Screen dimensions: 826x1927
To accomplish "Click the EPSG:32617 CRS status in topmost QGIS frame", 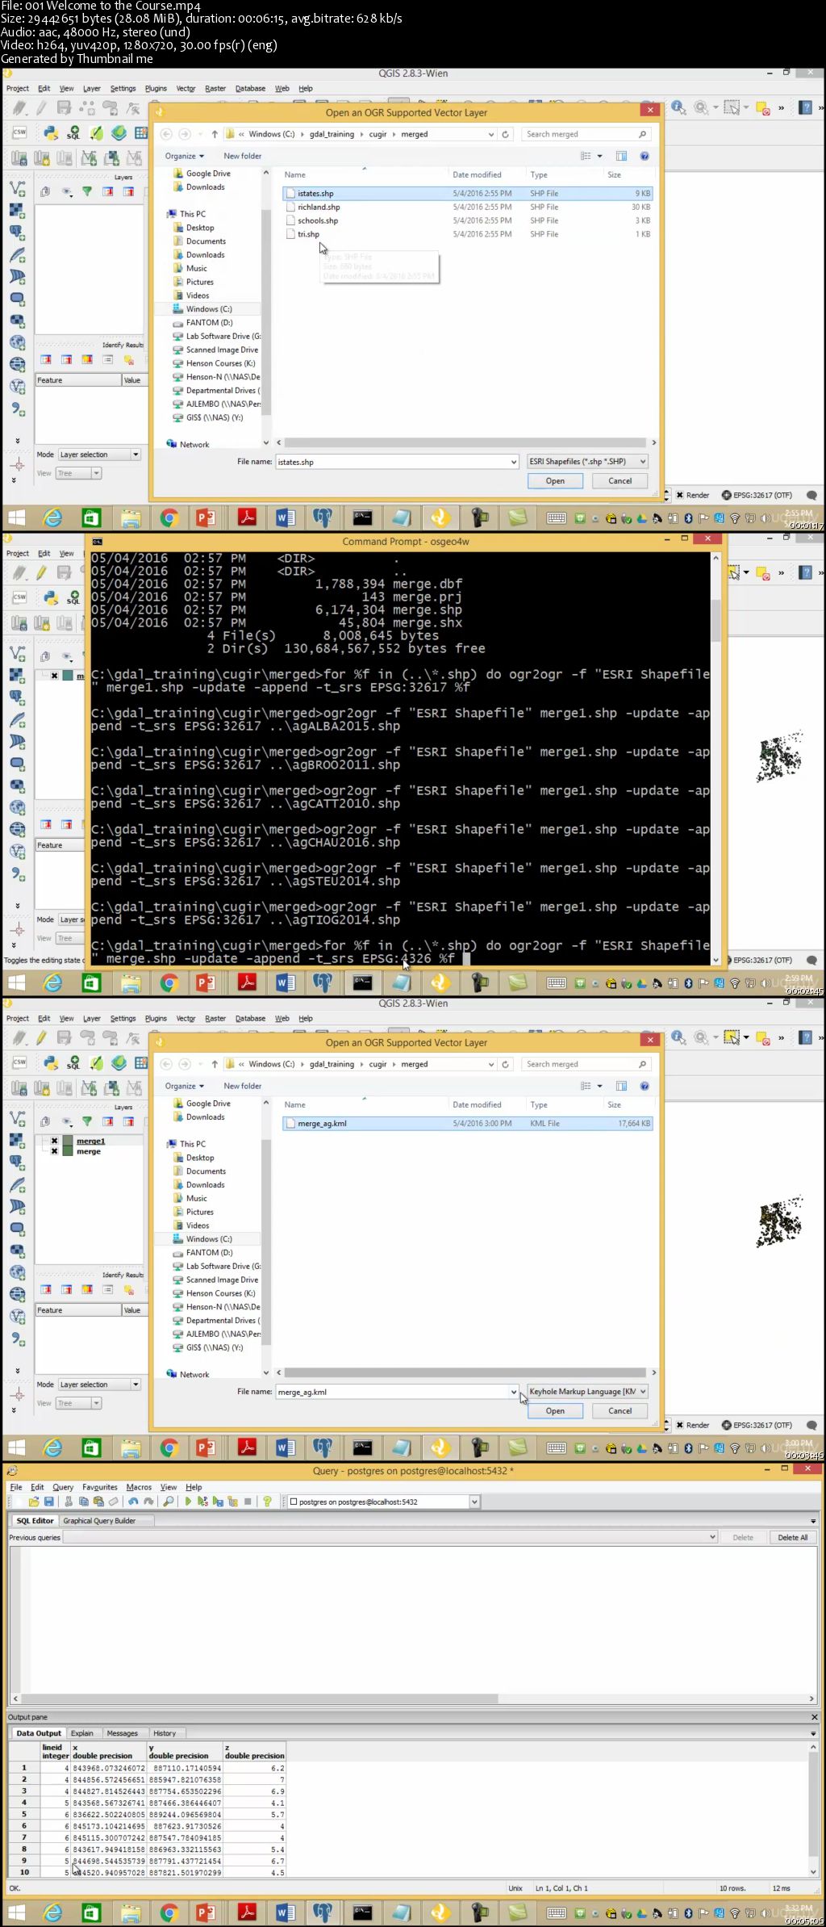I will [757, 495].
